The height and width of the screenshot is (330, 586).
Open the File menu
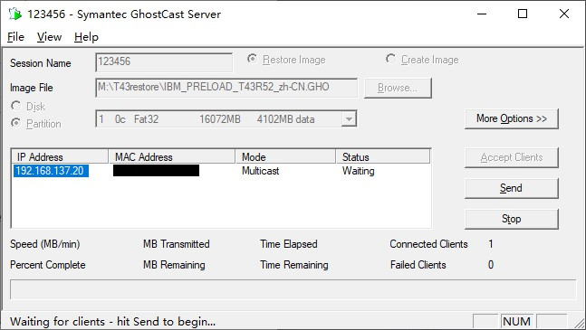click(x=15, y=37)
